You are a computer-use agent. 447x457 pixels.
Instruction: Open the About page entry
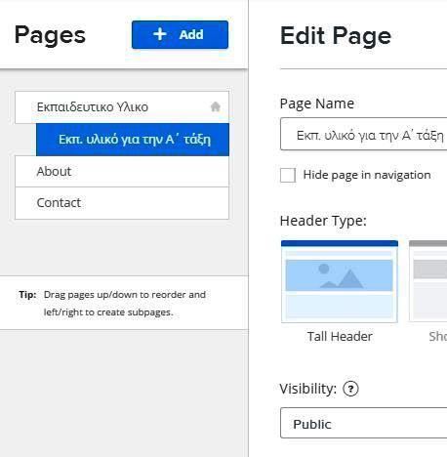[122, 171]
